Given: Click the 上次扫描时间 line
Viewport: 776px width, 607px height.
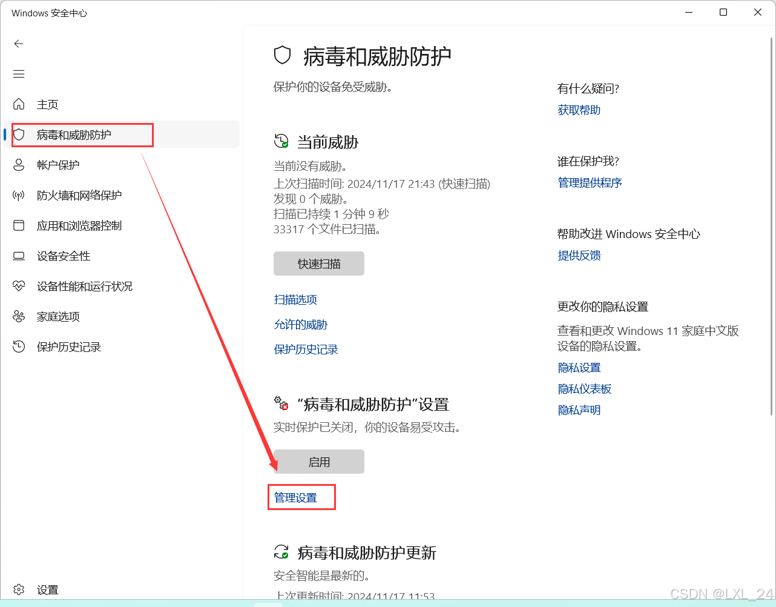Looking at the screenshot, I should 382,184.
